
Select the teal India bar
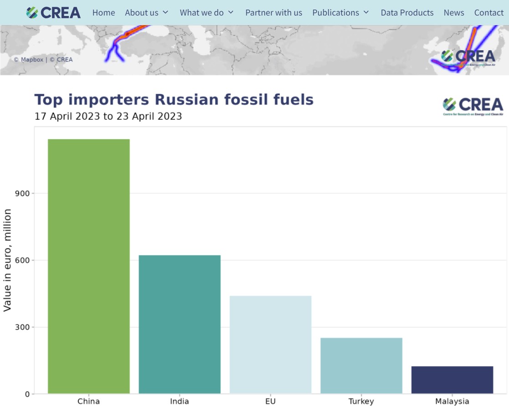(180, 324)
